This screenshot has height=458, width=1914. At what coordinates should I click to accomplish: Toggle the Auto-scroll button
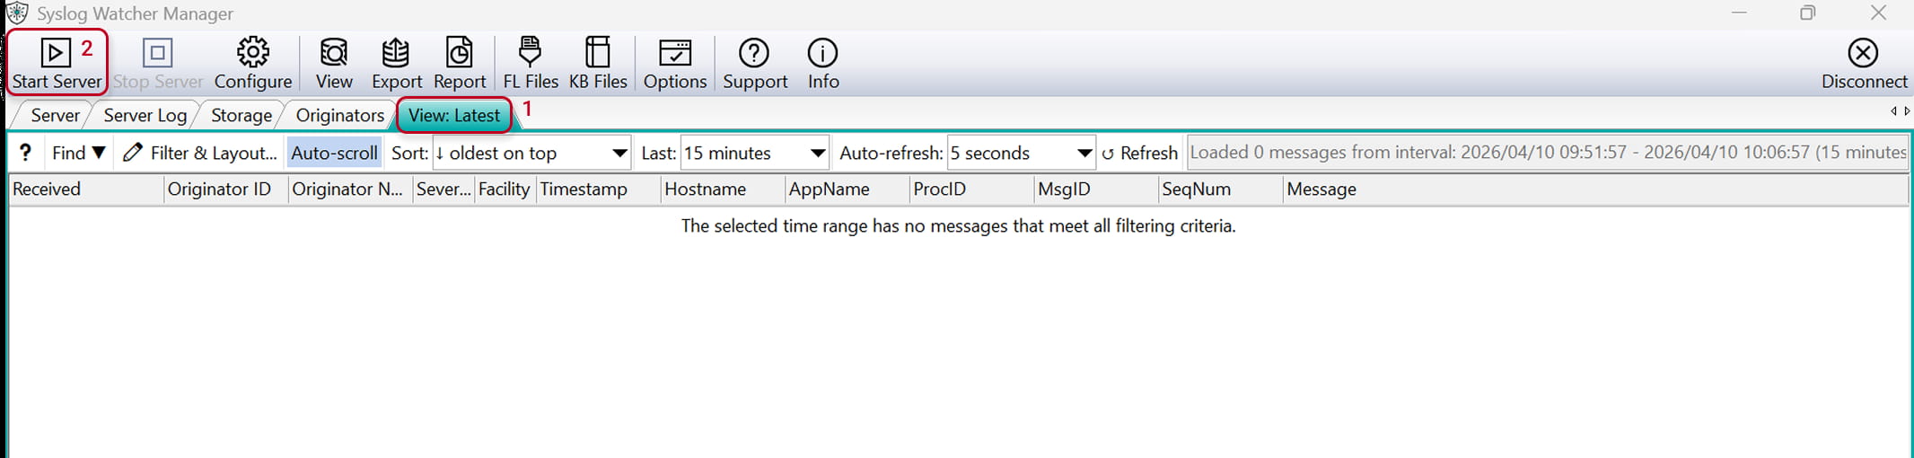click(x=334, y=153)
